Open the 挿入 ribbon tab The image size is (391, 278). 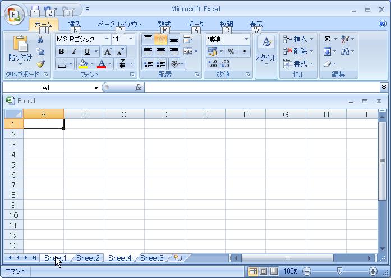point(75,25)
